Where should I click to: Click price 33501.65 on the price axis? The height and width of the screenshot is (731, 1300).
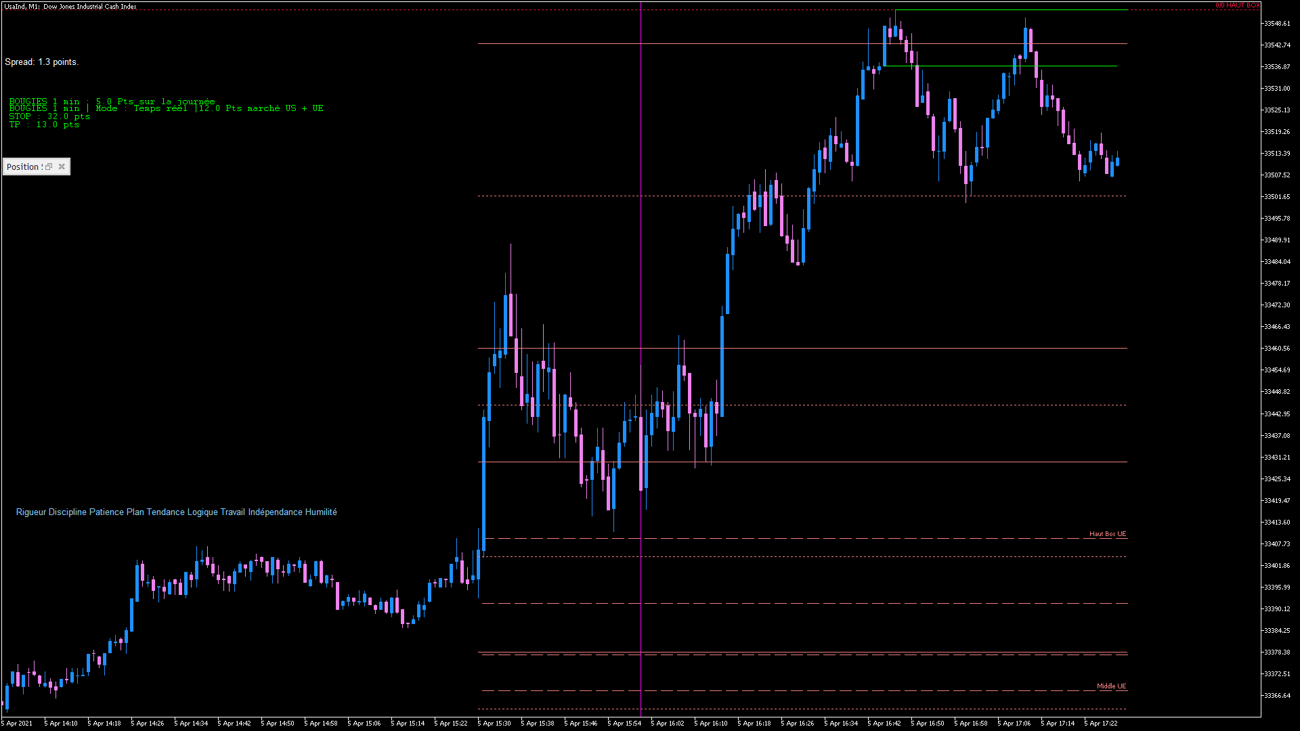point(1277,197)
